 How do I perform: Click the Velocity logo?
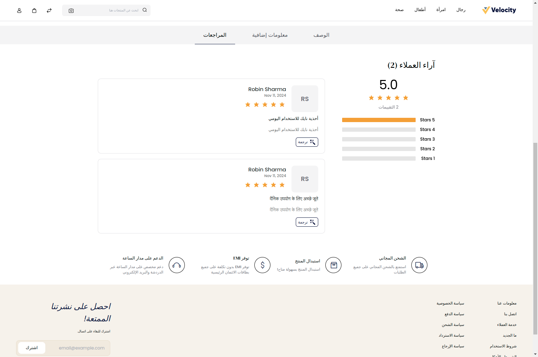tap(499, 10)
